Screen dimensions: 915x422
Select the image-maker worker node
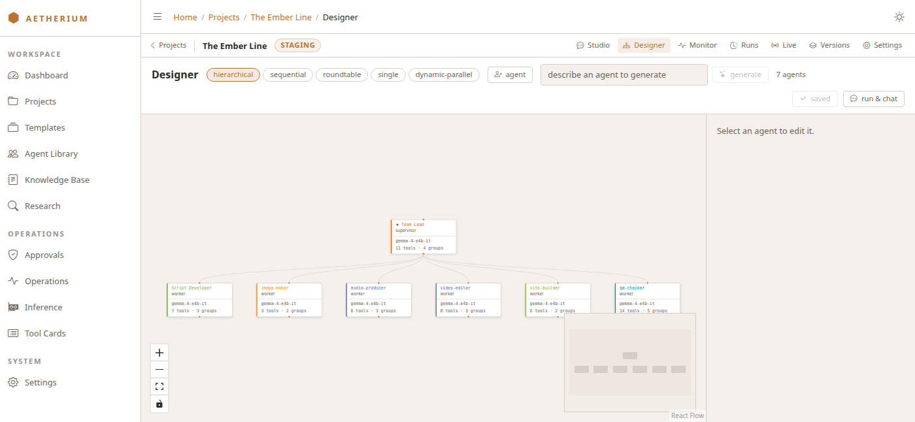coord(289,300)
